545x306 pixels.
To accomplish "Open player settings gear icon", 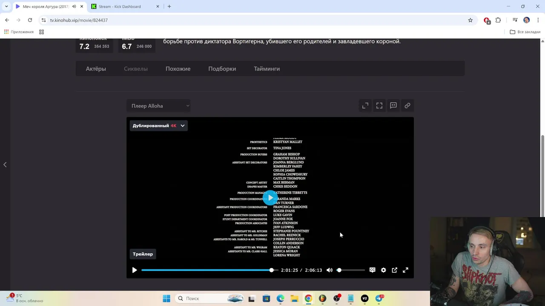I will pyautogui.click(x=384, y=270).
